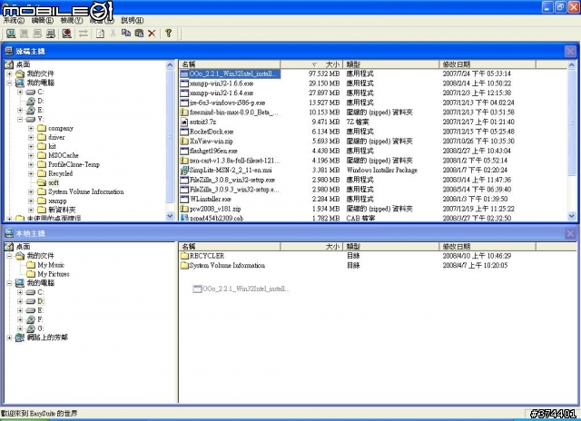This screenshot has width=581, height=421.
Task: Expand the C: drive in remote tree
Action: click(20, 92)
